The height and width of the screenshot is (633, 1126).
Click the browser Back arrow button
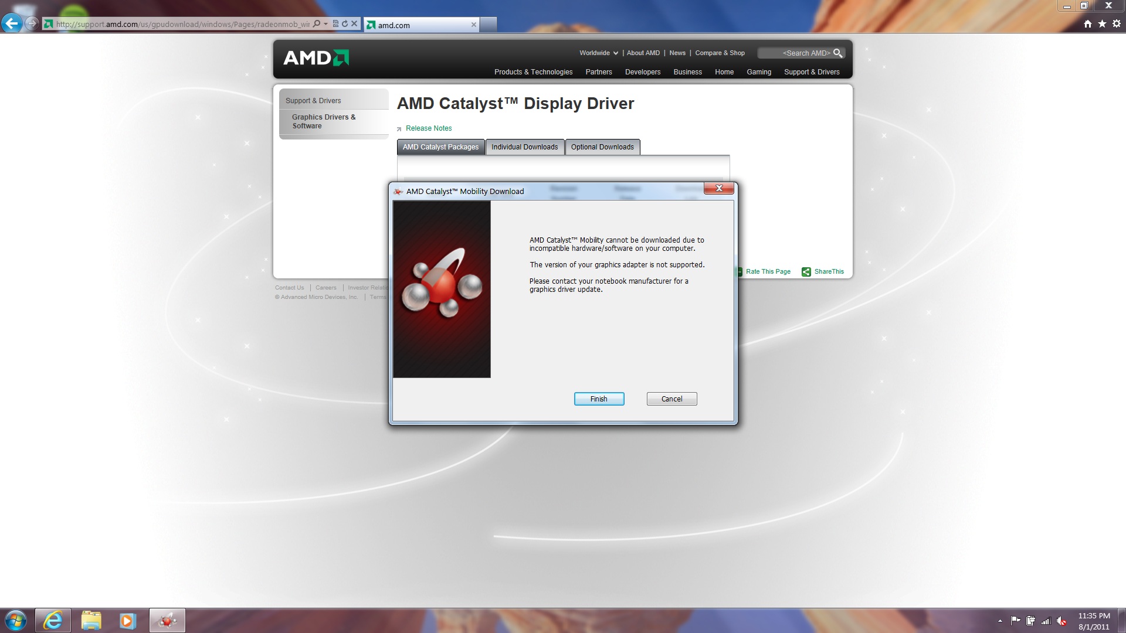pyautogui.click(x=11, y=23)
